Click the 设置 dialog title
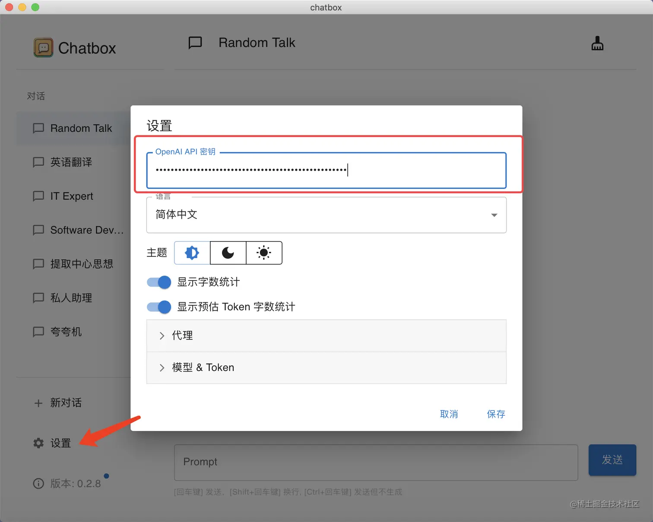 pos(159,126)
